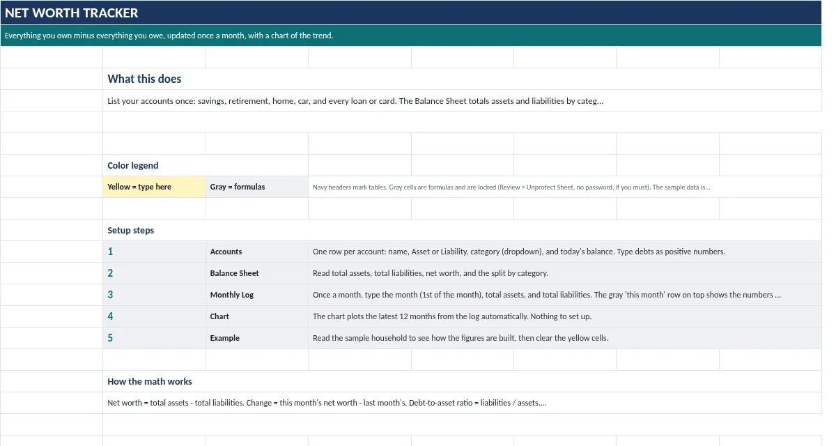This screenshot has height=446, width=836.
Task: Select the 'Chart' step label
Action: pos(257,316)
